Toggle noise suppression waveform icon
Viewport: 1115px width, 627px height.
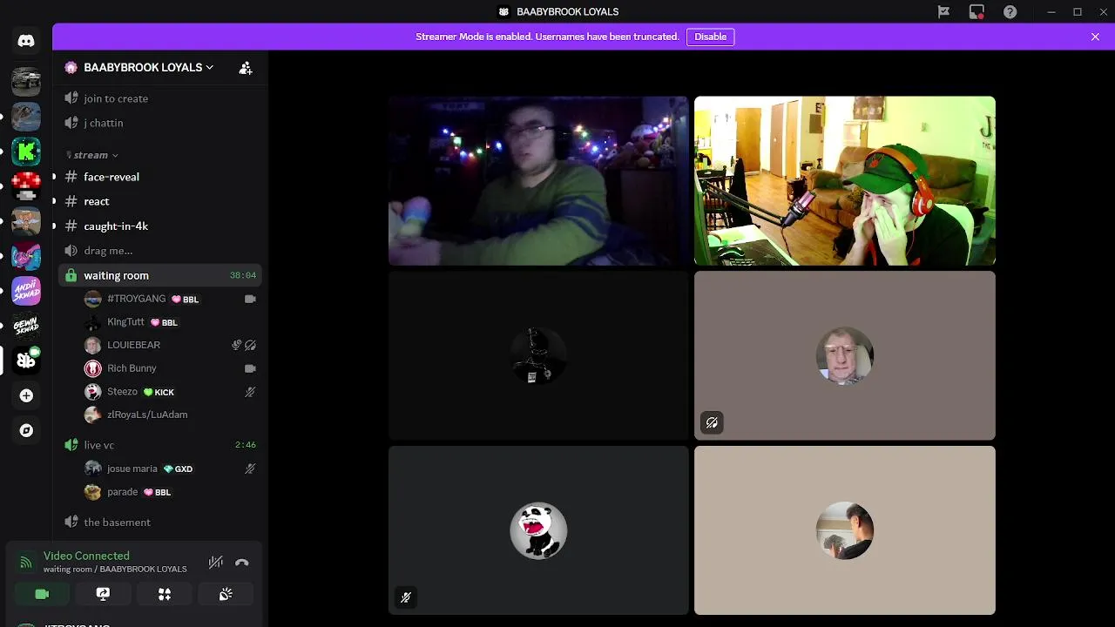click(216, 563)
